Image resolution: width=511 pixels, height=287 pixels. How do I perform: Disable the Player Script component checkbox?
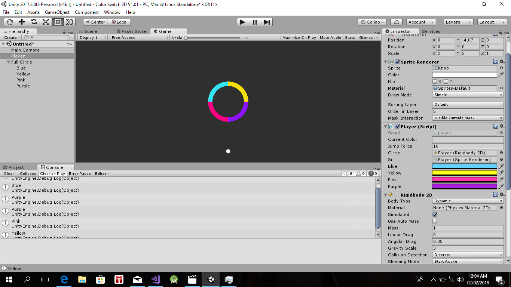(397, 126)
